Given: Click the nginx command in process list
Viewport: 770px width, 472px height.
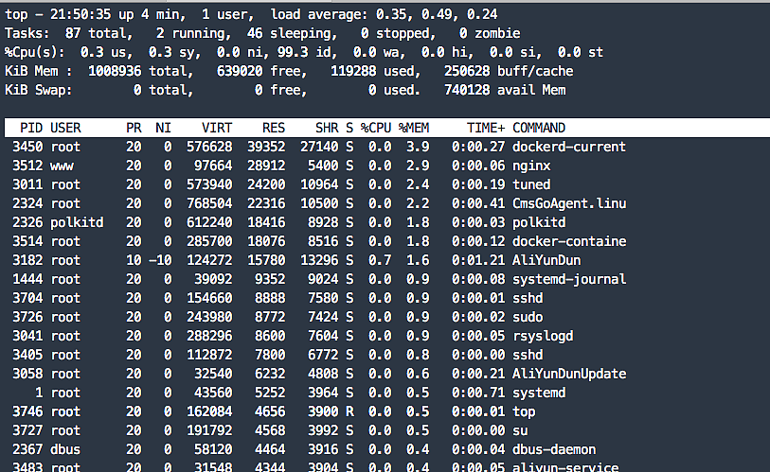Looking at the screenshot, I should [x=531, y=166].
